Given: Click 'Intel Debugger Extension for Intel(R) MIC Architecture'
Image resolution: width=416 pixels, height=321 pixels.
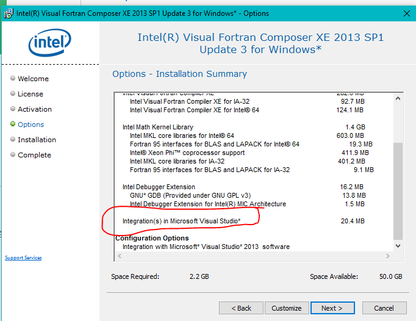Looking at the screenshot, I should tap(208, 204).
